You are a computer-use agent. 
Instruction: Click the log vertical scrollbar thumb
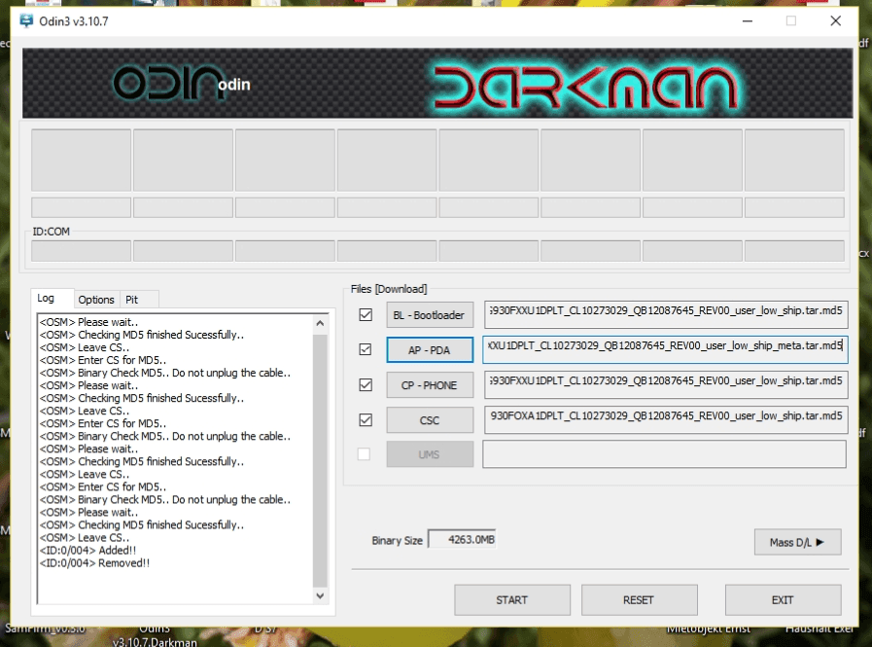[320, 460]
